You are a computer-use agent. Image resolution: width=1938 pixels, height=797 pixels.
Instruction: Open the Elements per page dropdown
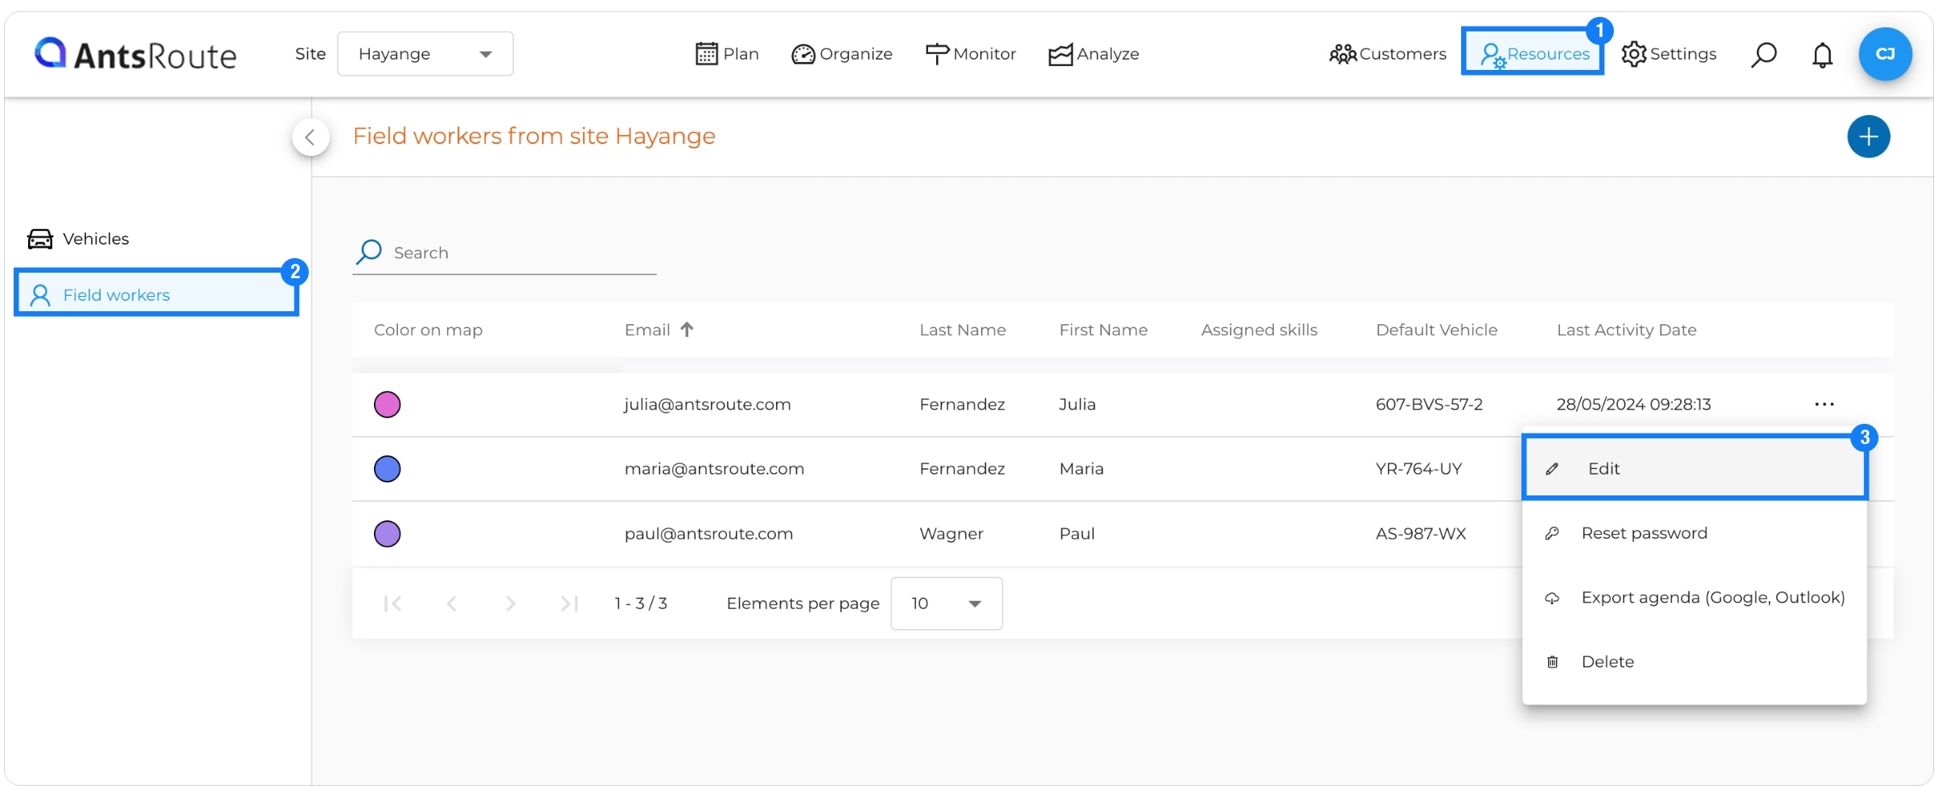946,603
